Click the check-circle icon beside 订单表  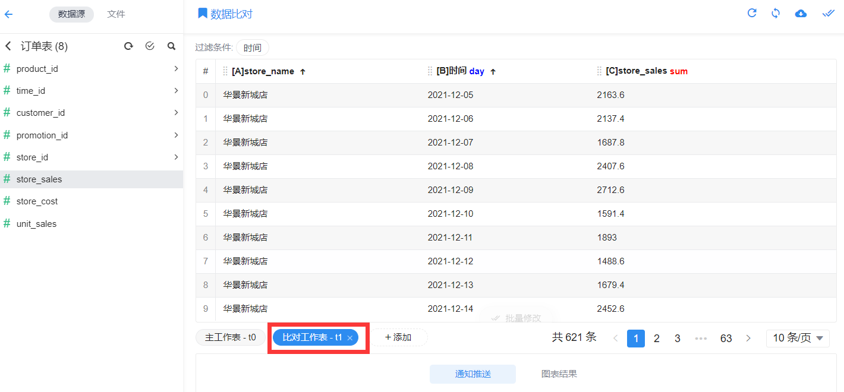(150, 46)
